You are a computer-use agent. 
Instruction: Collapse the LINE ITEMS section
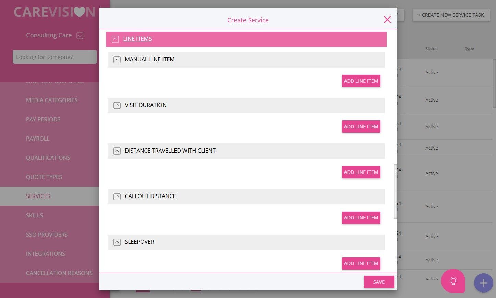(116, 39)
